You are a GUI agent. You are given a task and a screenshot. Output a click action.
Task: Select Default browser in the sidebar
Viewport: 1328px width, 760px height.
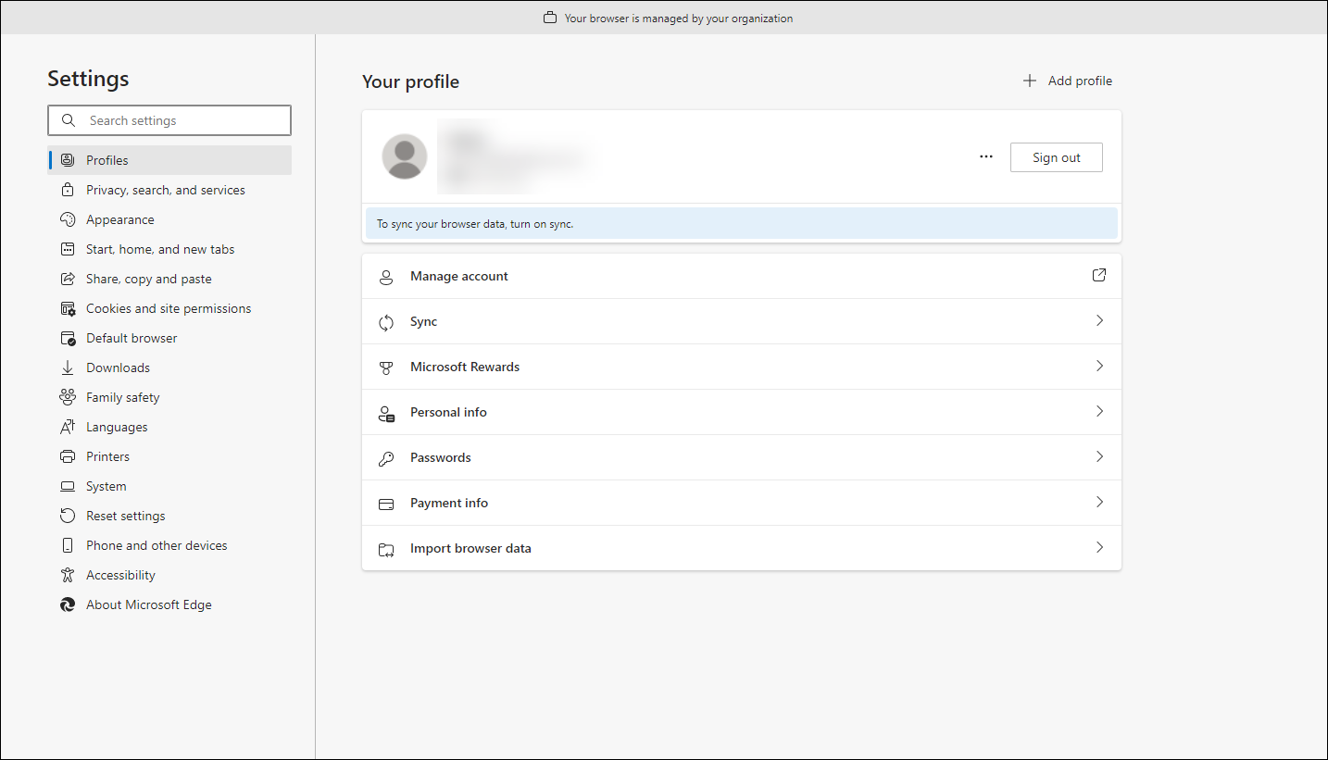131,338
